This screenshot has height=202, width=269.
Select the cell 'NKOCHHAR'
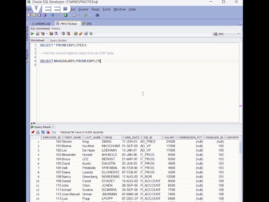111,146
